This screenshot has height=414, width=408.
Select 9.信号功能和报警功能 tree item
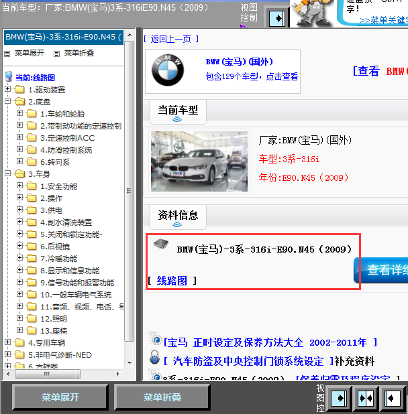pyautogui.click(x=77, y=283)
